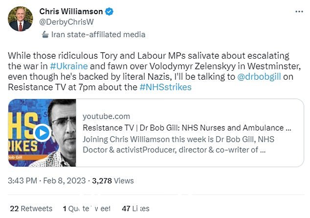Click the blue verified badge
The width and height of the screenshot is (310, 218).
coord(109,11)
